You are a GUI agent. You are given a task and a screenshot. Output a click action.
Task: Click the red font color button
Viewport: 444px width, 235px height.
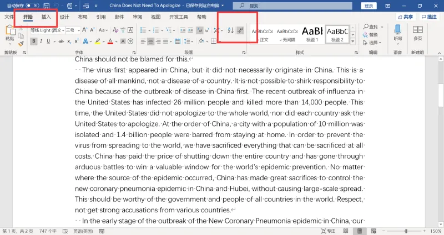point(110,41)
